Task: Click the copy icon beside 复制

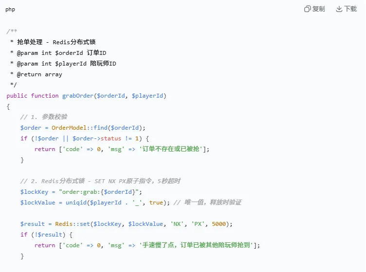Action: [x=307, y=9]
